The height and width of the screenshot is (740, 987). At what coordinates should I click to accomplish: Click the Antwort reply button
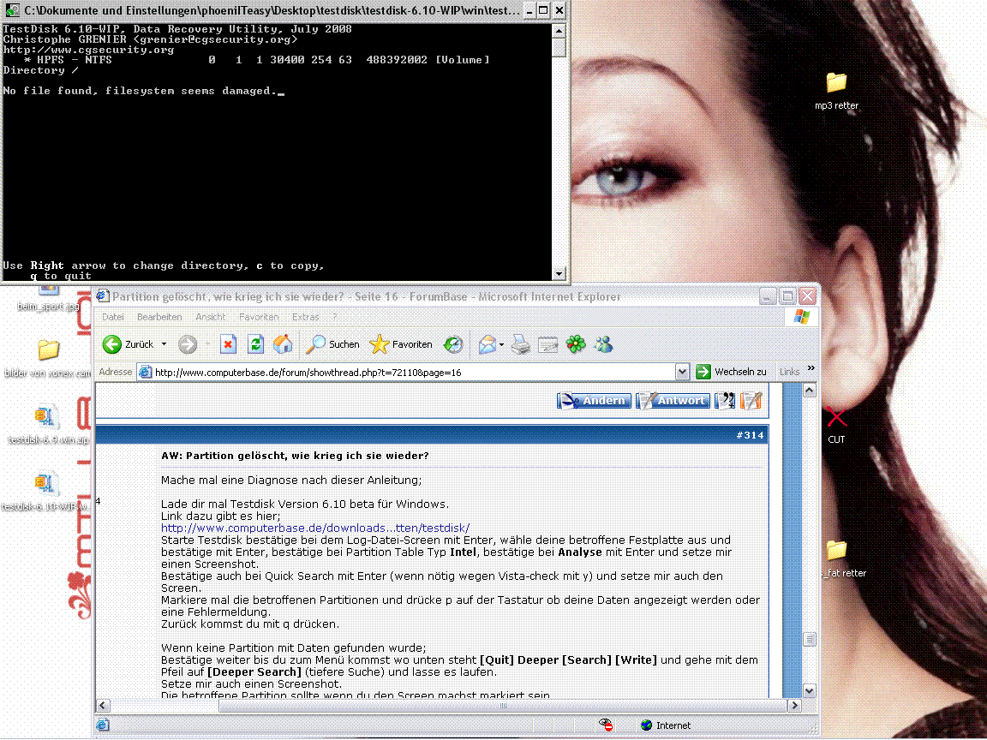click(673, 400)
